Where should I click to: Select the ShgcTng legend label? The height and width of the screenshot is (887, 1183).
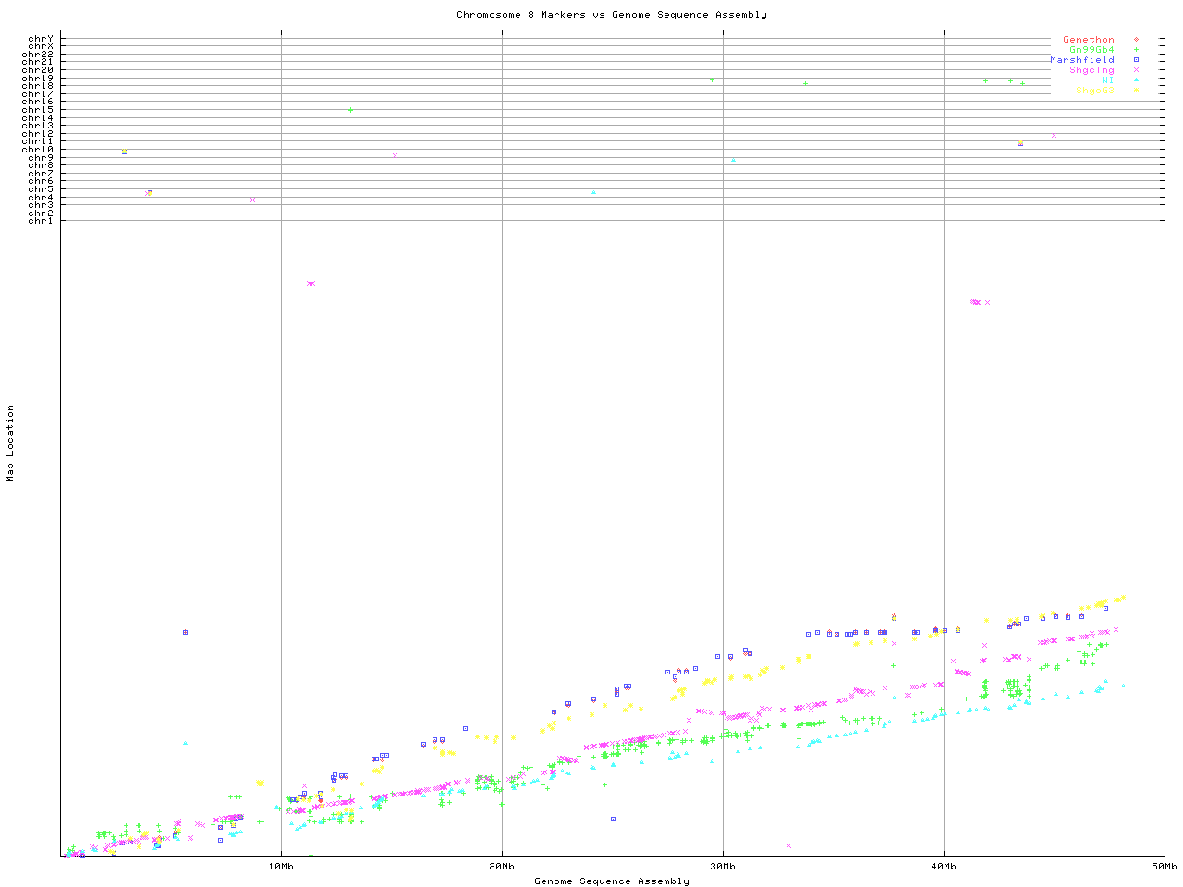coord(1092,70)
